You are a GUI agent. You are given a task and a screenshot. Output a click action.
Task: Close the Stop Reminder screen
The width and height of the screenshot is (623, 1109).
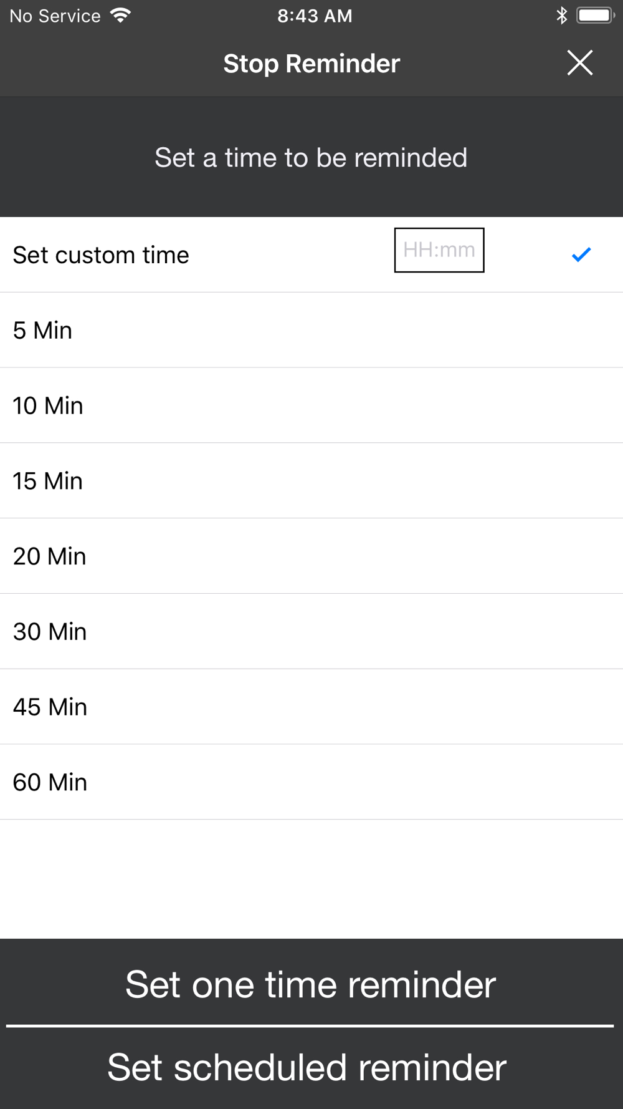(x=579, y=63)
